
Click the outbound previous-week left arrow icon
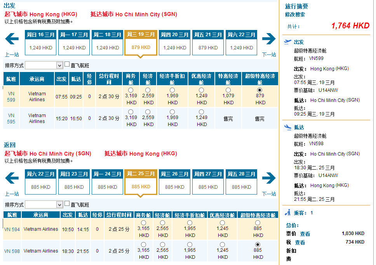tap(12, 39)
